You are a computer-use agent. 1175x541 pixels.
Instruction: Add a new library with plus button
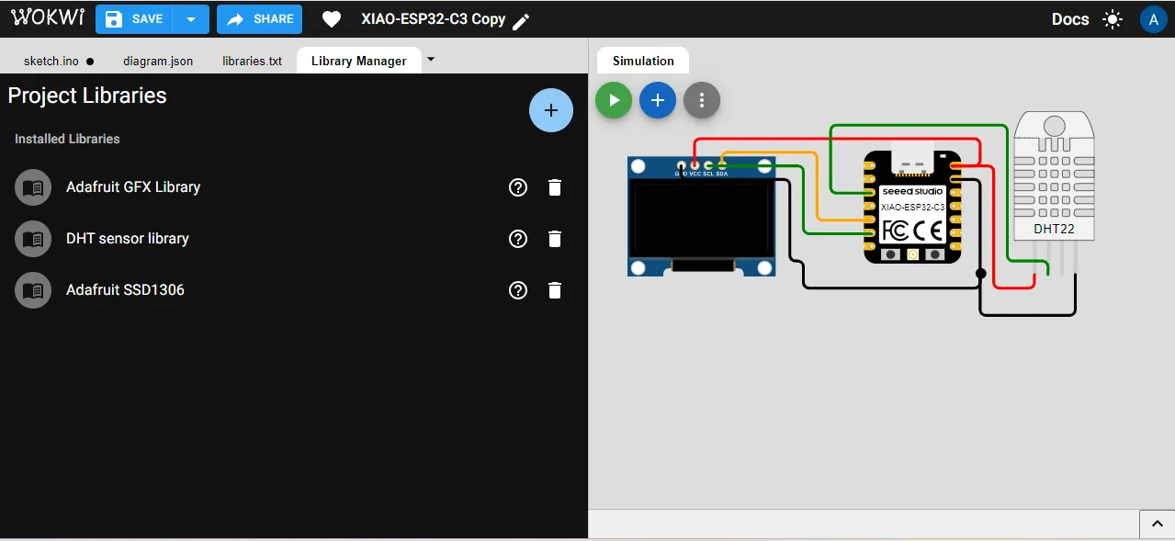coord(551,110)
